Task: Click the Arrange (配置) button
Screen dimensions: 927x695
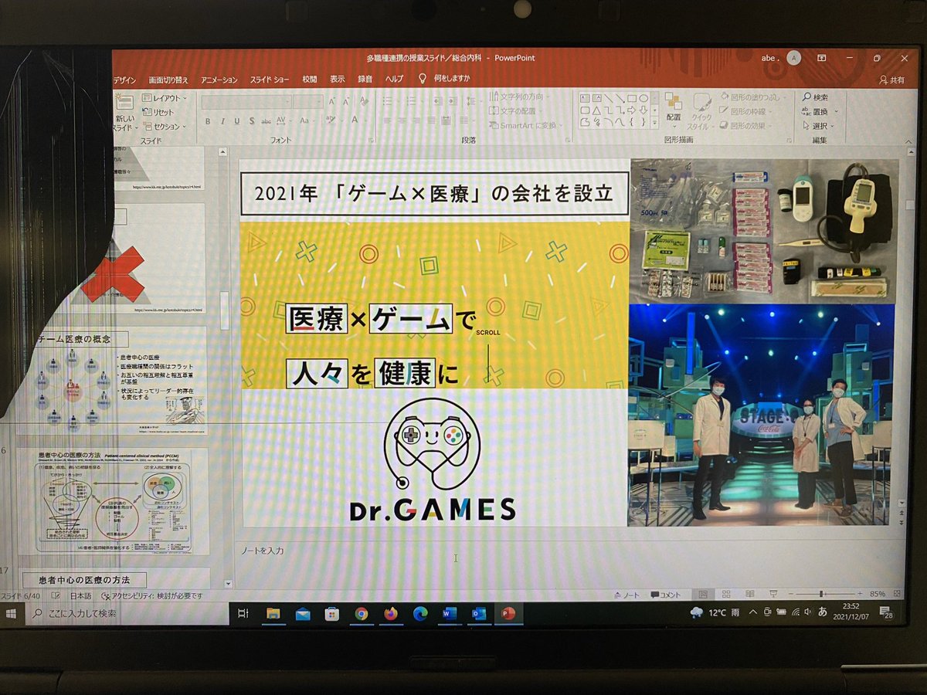Action: 673,110
